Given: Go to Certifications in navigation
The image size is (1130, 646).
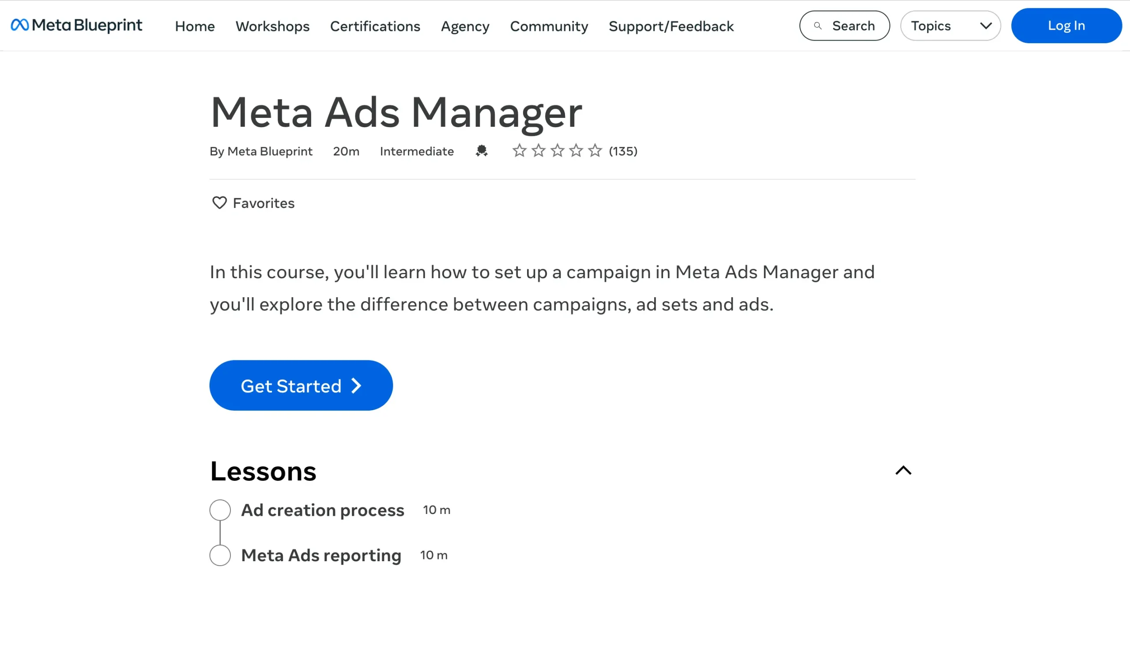Looking at the screenshot, I should (x=375, y=26).
